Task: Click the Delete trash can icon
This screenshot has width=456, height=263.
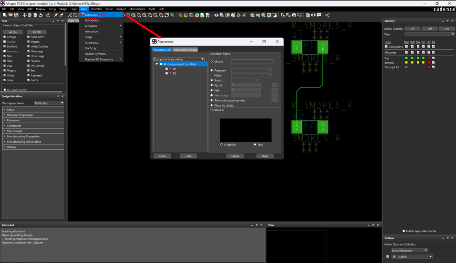Action: 35,15
